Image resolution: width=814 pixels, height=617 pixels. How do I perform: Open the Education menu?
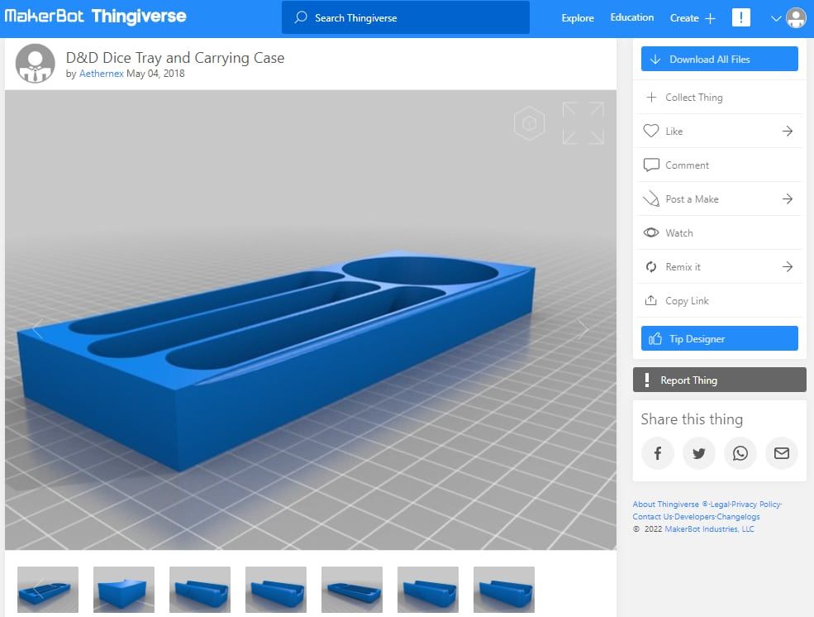[631, 17]
